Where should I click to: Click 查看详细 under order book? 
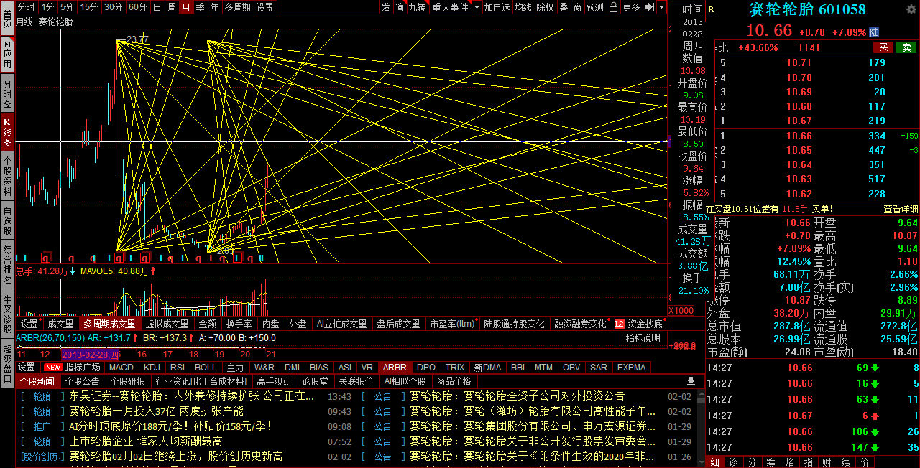coord(901,209)
